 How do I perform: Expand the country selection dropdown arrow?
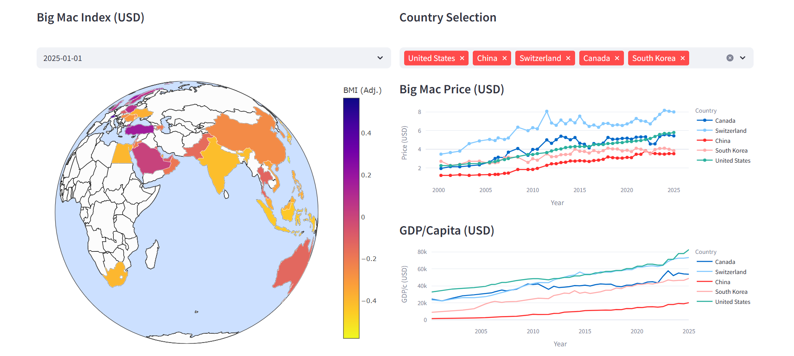(x=743, y=58)
